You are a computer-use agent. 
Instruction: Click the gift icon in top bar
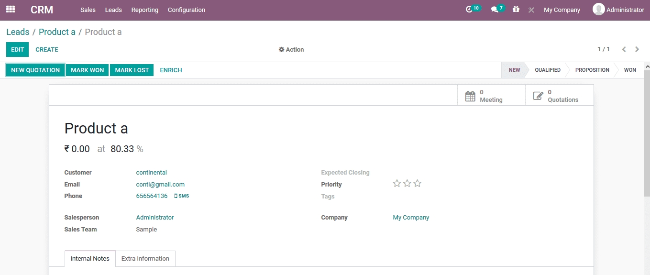516,10
